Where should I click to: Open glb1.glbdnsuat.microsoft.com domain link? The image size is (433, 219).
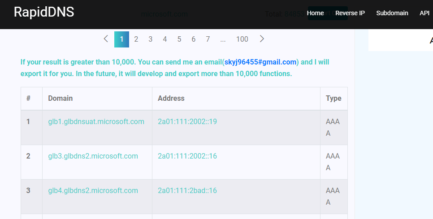pyautogui.click(x=96, y=122)
